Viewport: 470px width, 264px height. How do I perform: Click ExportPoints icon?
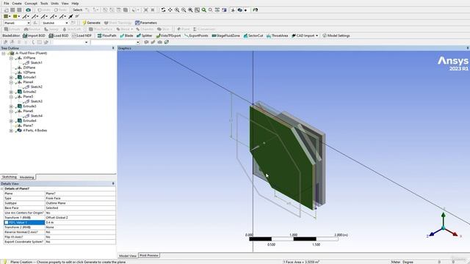click(196, 36)
